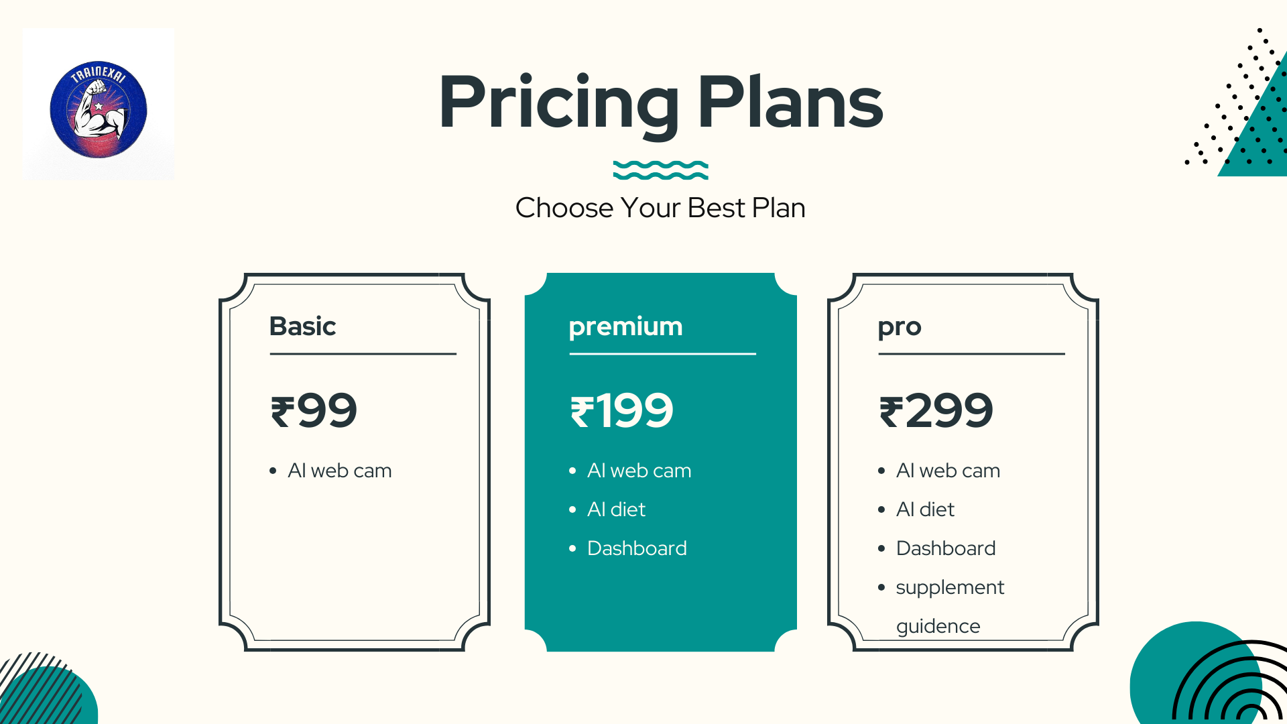This screenshot has height=724, width=1287.
Task: Click the Pricing Plans heading
Action: coord(660,102)
